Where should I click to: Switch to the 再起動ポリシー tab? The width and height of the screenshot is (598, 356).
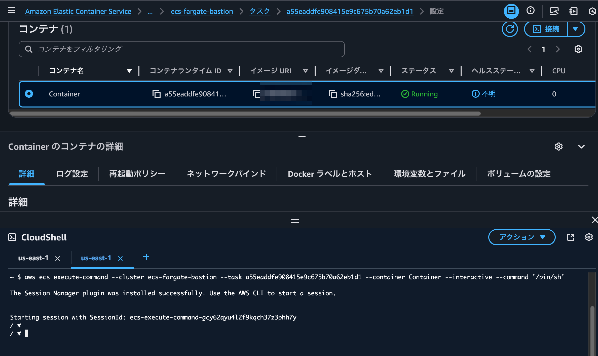(137, 174)
